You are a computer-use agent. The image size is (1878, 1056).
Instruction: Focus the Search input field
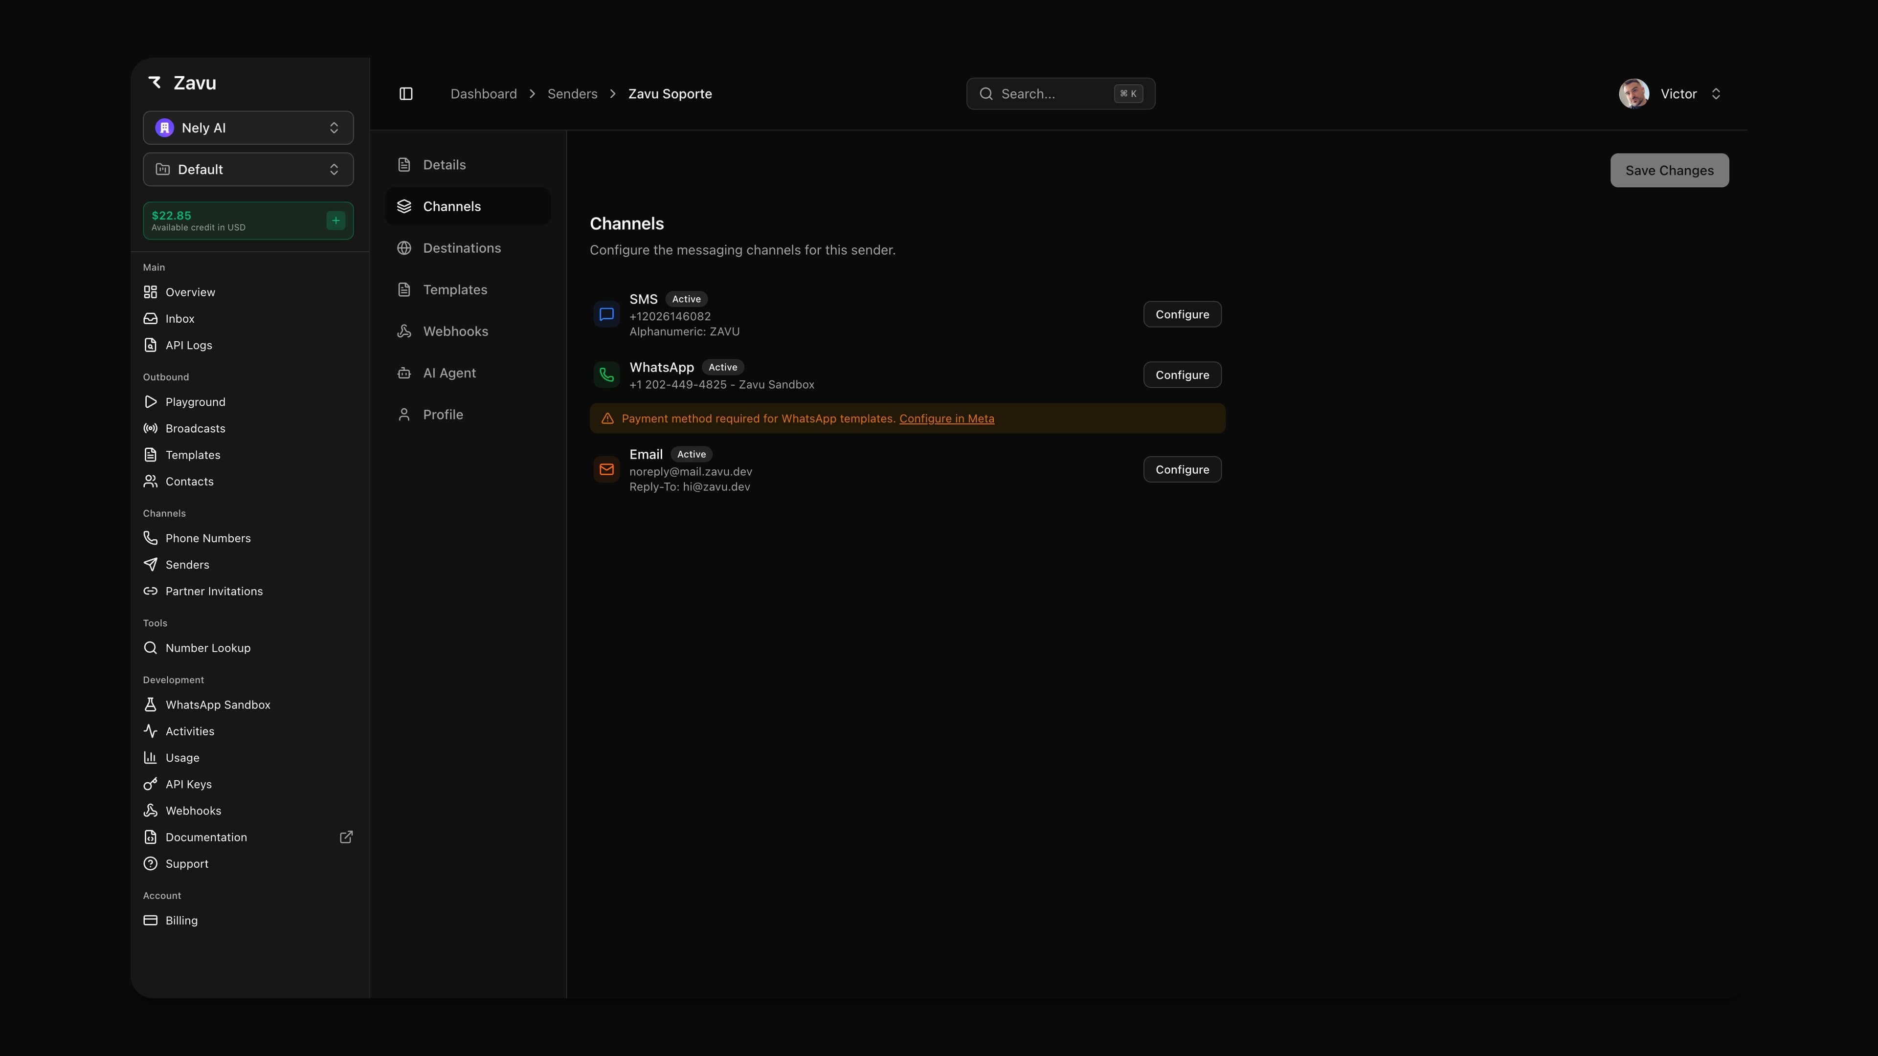pos(1050,94)
